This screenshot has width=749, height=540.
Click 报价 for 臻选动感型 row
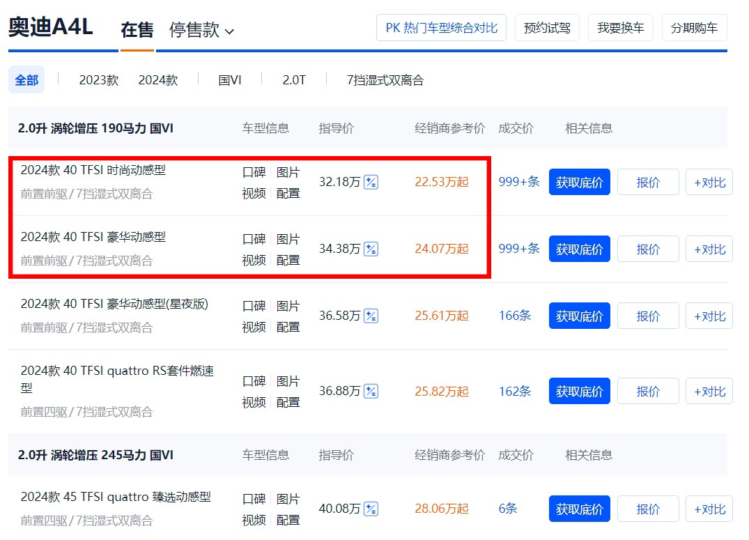pyautogui.click(x=648, y=509)
